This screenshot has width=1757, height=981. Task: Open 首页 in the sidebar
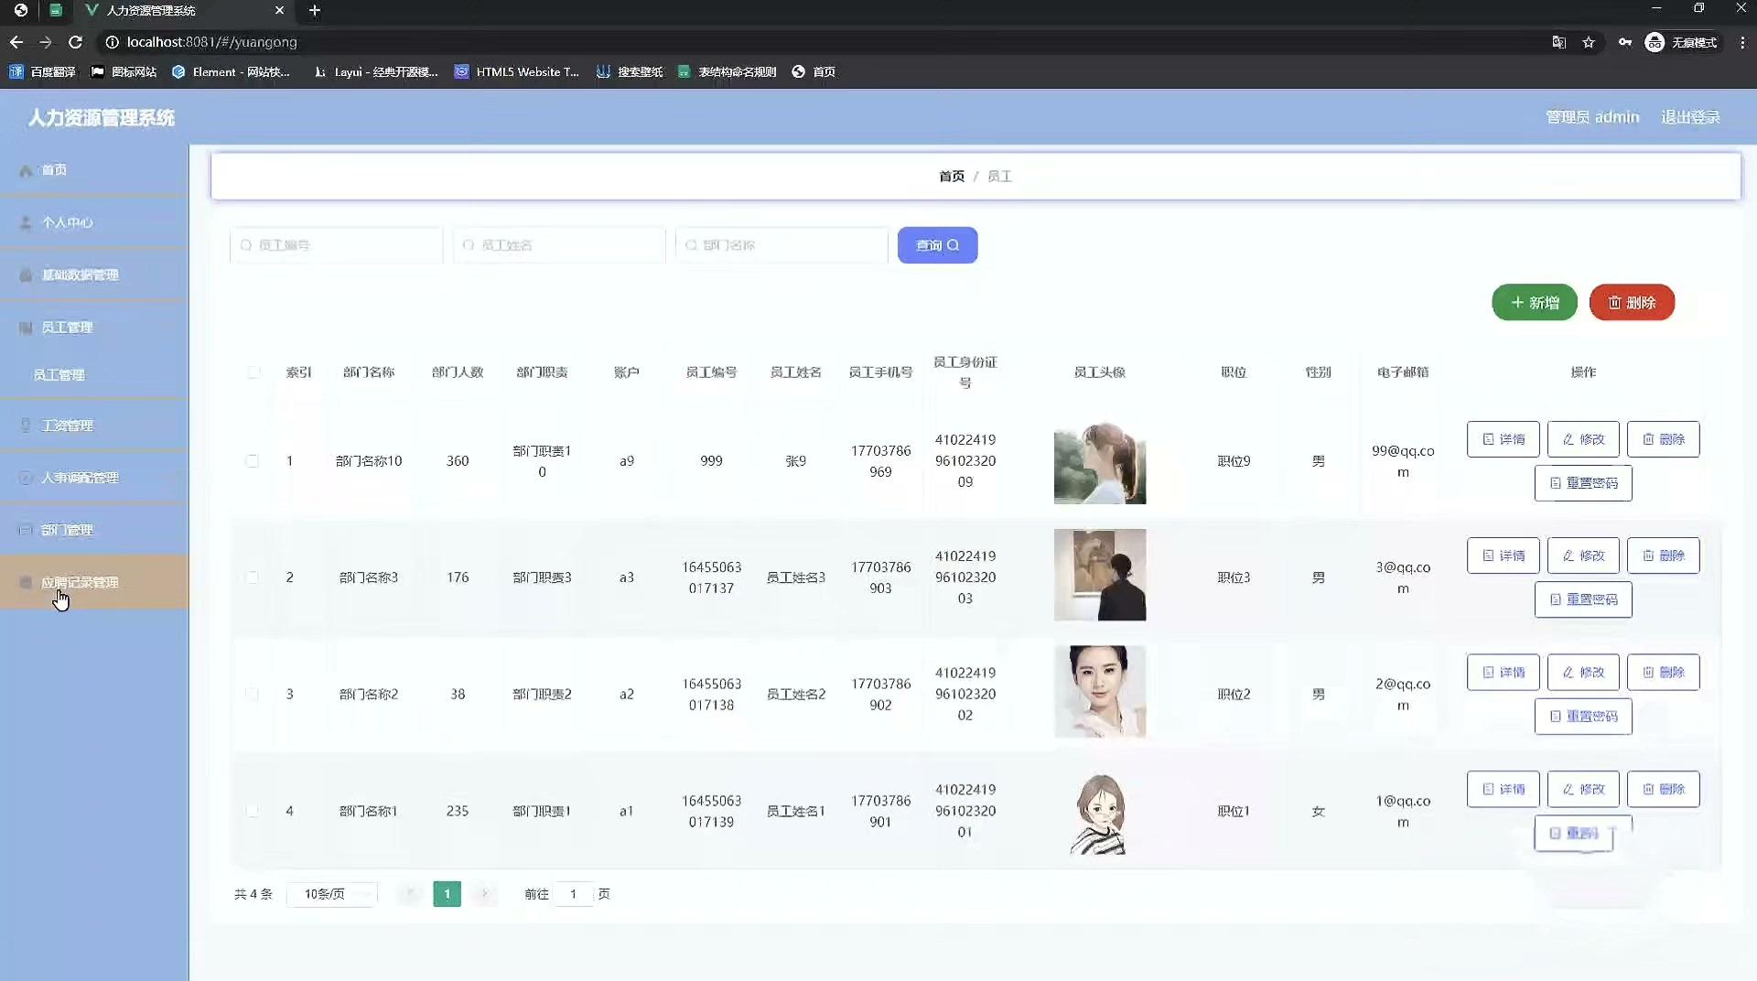pos(94,170)
